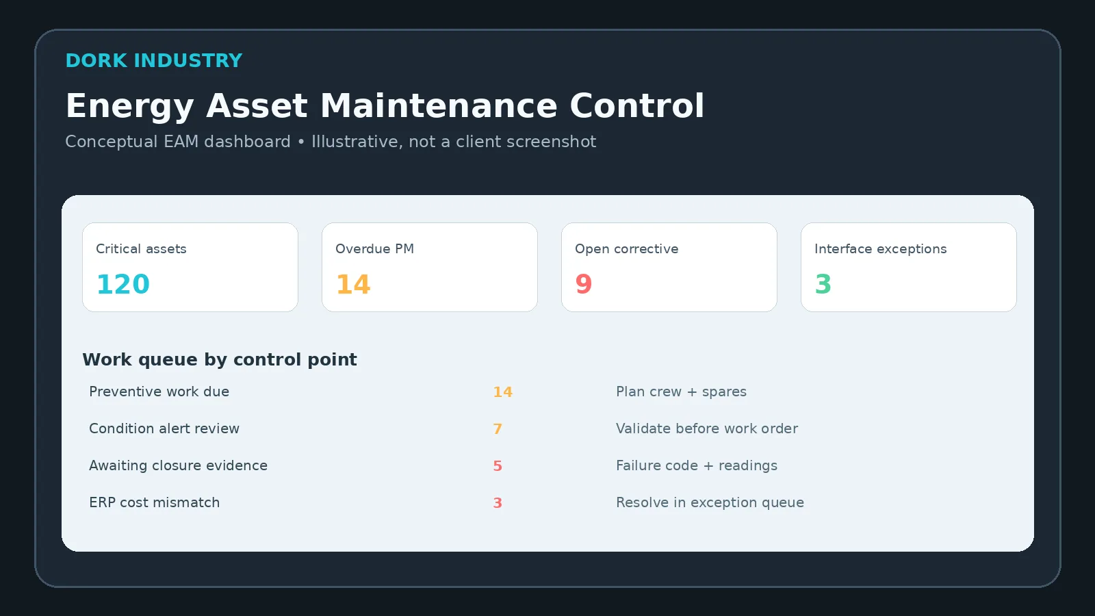1095x616 pixels.
Task: Click the 9 open corrective value
Action: pyautogui.click(x=584, y=284)
